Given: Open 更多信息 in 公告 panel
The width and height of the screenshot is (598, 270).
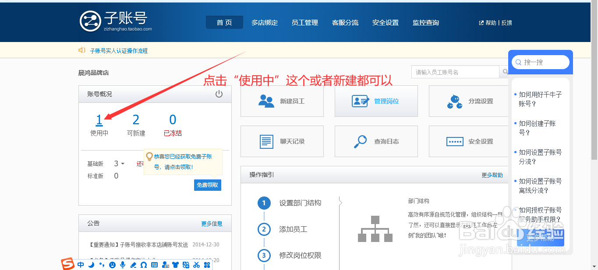Looking at the screenshot, I should pyautogui.click(x=212, y=224).
